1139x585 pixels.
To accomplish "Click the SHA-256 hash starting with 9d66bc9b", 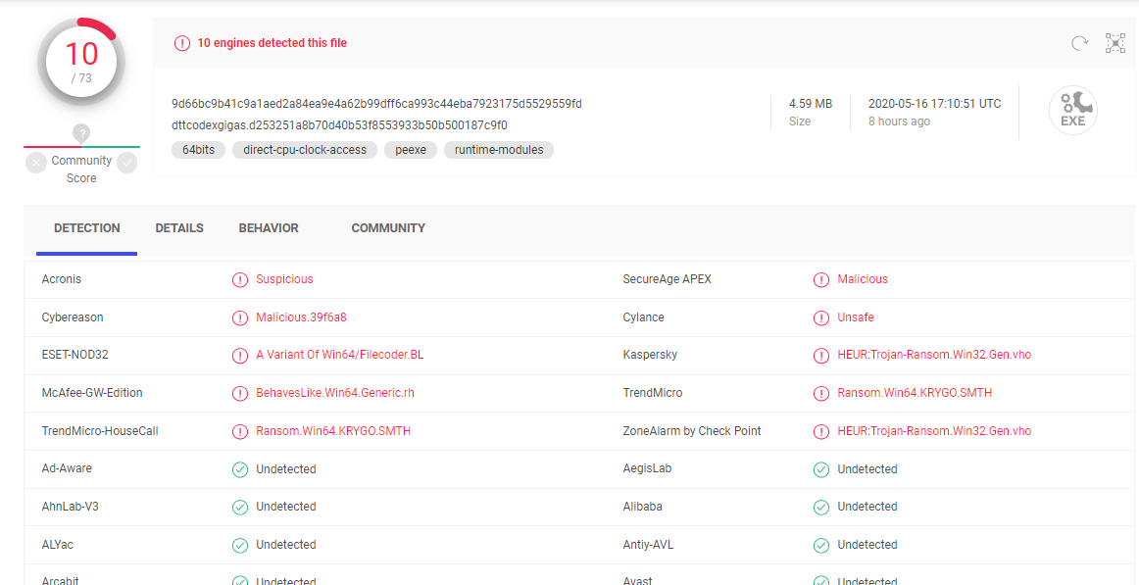I will pyautogui.click(x=376, y=104).
